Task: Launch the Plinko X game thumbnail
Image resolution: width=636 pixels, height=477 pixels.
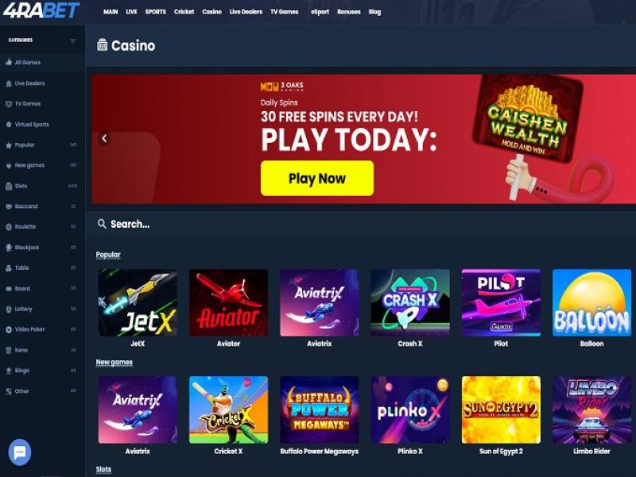Action: coord(410,410)
